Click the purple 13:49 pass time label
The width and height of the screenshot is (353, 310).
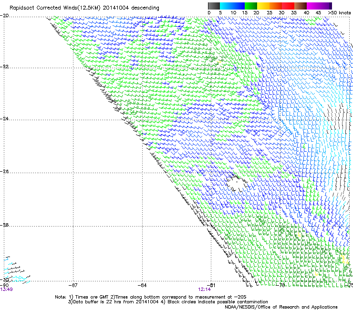[x=7, y=289]
